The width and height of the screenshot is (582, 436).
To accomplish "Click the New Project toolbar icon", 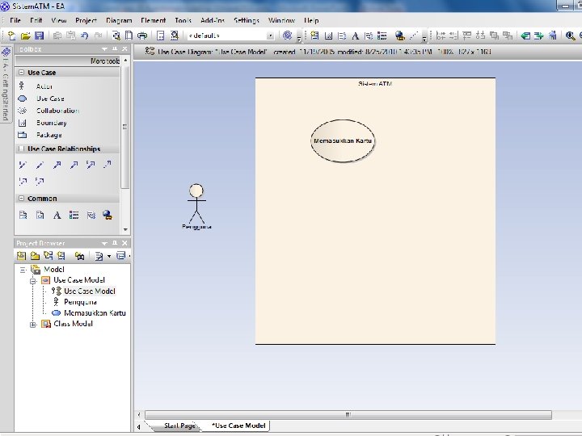I will coord(11,36).
